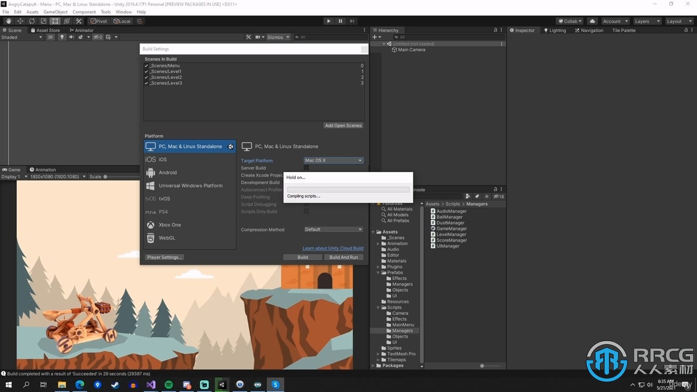
Task: Open Target Platform Mac OS X dropdown
Action: click(x=333, y=161)
